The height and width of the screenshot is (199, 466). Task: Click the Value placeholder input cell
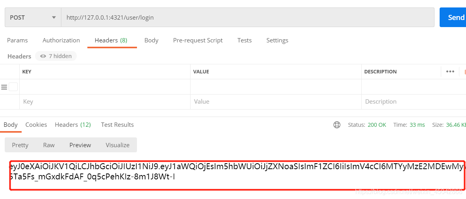[x=276, y=102]
